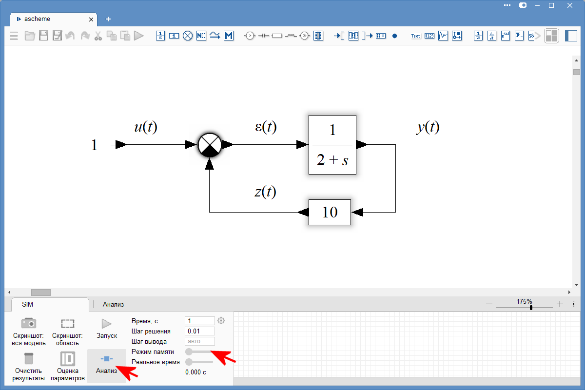Open the three-dot options menu near zoom
This screenshot has width=585, height=390.
pos(573,304)
